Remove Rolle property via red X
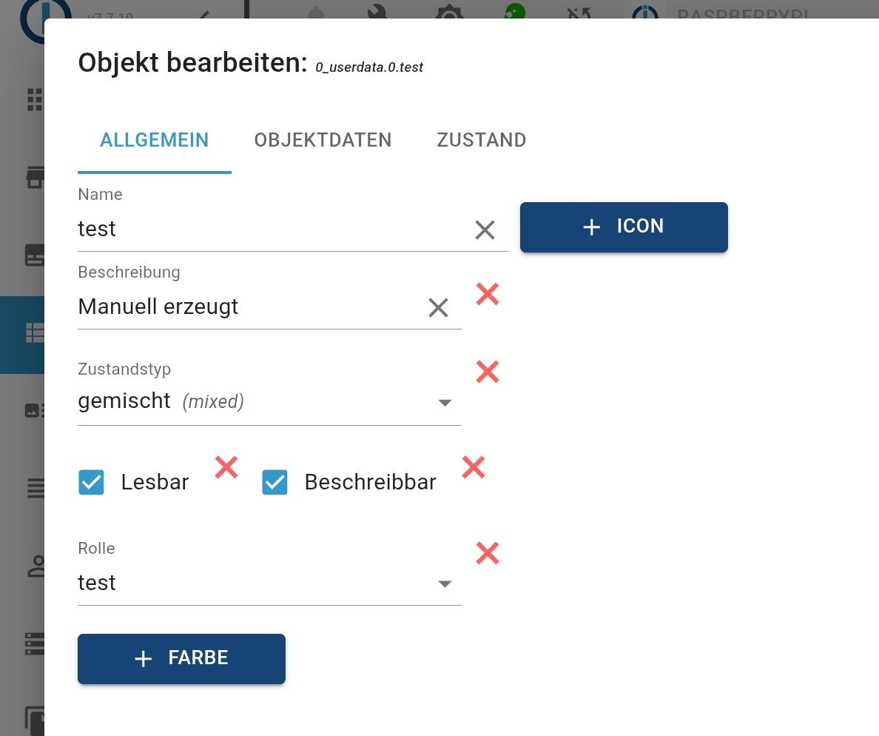Viewport: 879px width, 736px height. (x=487, y=553)
